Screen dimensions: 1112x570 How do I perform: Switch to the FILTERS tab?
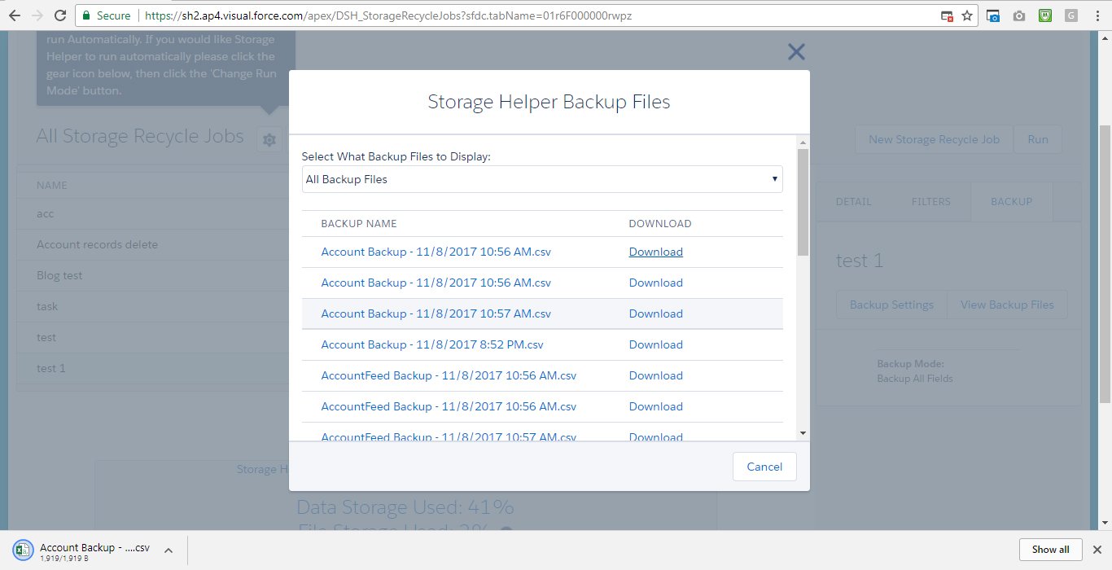[x=931, y=201]
